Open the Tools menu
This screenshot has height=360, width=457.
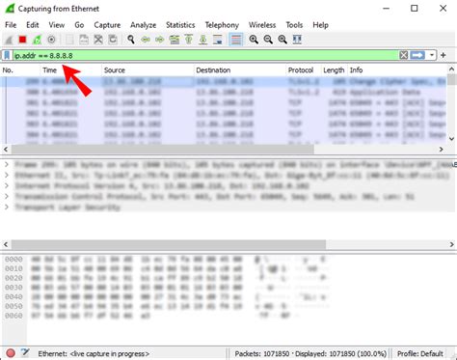point(294,25)
